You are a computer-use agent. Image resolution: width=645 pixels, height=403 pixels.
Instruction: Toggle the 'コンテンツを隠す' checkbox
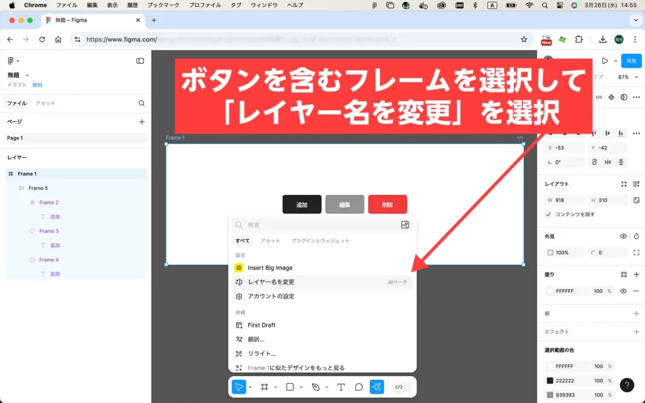point(548,214)
